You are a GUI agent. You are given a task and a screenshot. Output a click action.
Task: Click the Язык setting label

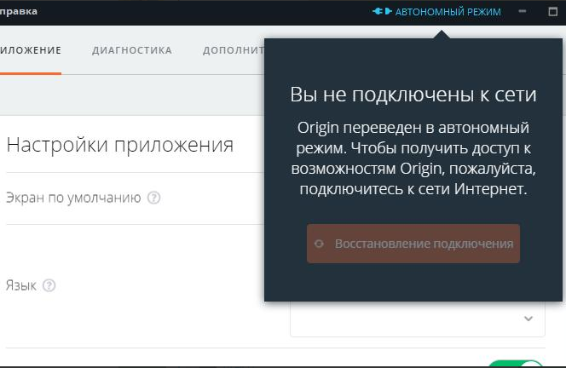(21, 286)
